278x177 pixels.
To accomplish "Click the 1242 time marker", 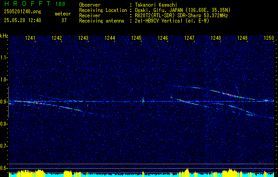I will click(57, 38).
